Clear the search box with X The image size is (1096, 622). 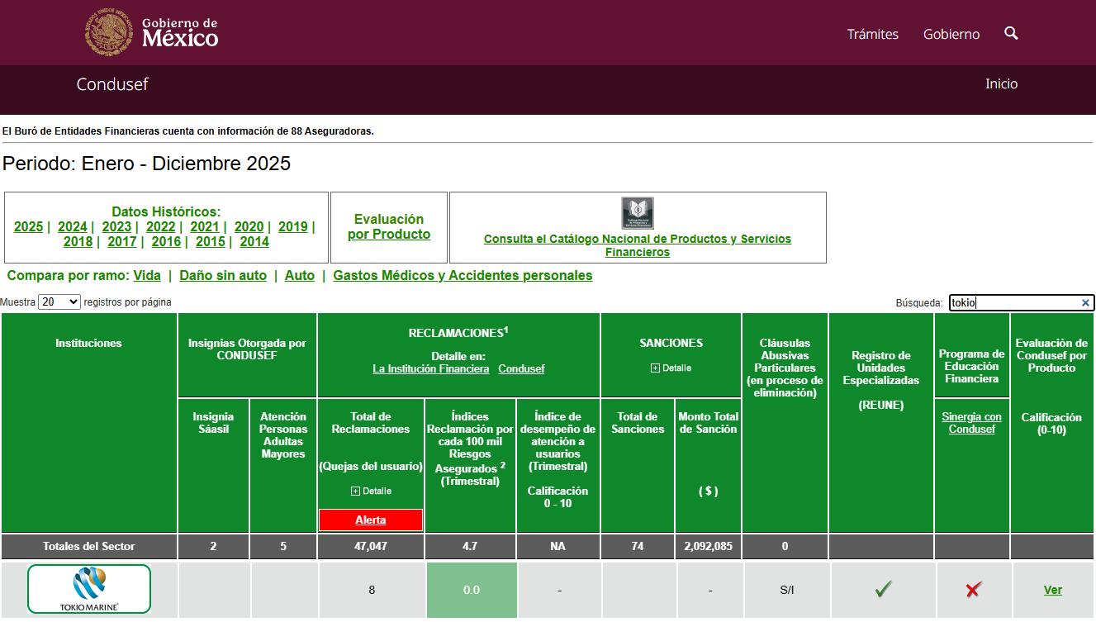(1085, 303)
